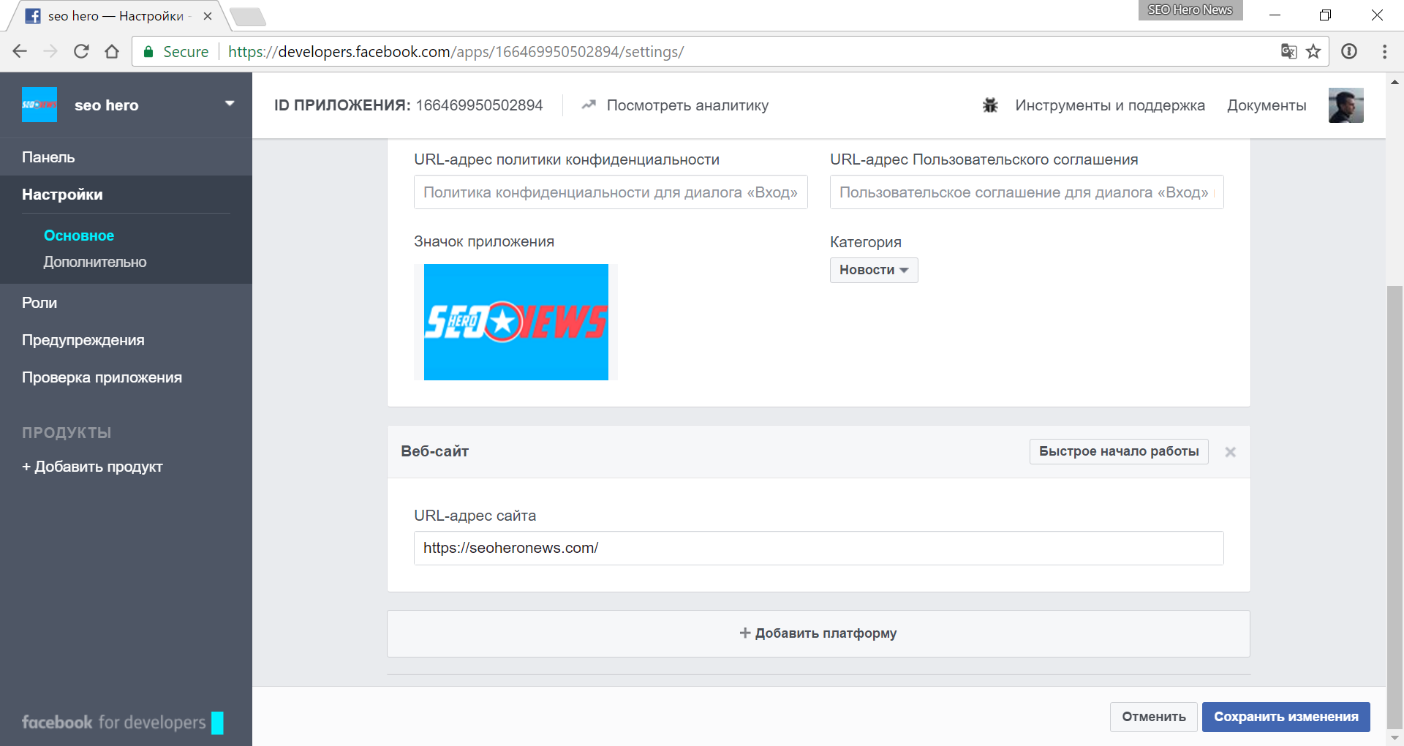Viewport: 1404px width, 746px height.
Task: Open Дополнительно settings subsection
Action: coord(95,262)
